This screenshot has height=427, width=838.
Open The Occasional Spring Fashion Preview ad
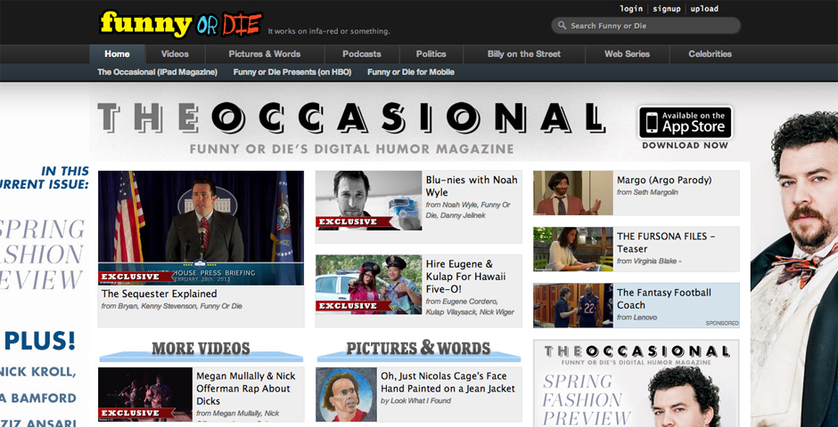point(636,383)
